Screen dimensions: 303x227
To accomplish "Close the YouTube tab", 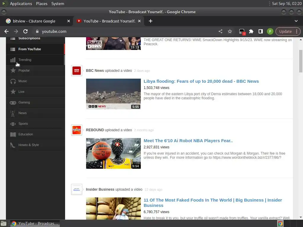I will pos(139,21).
